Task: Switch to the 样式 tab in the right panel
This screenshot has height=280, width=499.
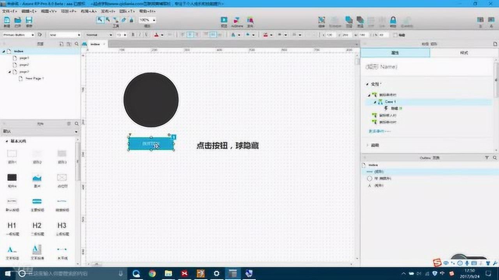Action: [464, 52]
